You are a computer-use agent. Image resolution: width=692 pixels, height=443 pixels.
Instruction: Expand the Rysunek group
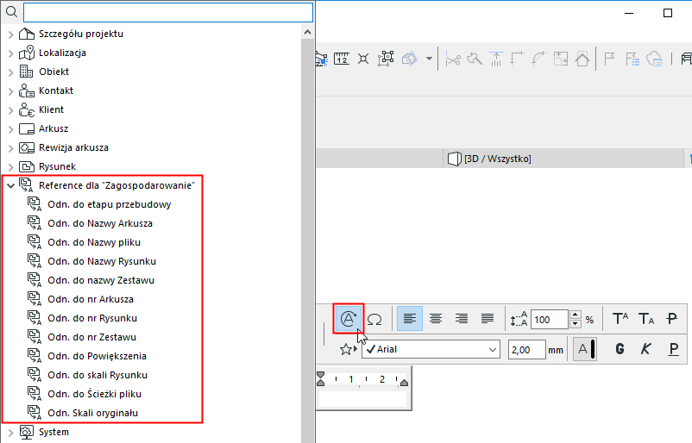click(x=11, y=167)
